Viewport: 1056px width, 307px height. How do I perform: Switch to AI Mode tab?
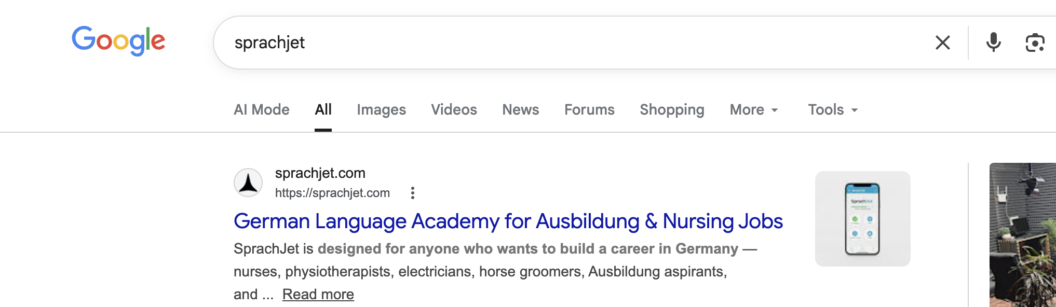pos(262,109)
